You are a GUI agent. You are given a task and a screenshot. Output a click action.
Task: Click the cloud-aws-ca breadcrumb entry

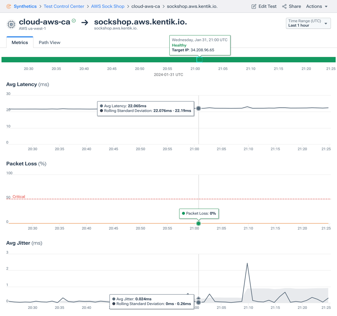(145, 6)
